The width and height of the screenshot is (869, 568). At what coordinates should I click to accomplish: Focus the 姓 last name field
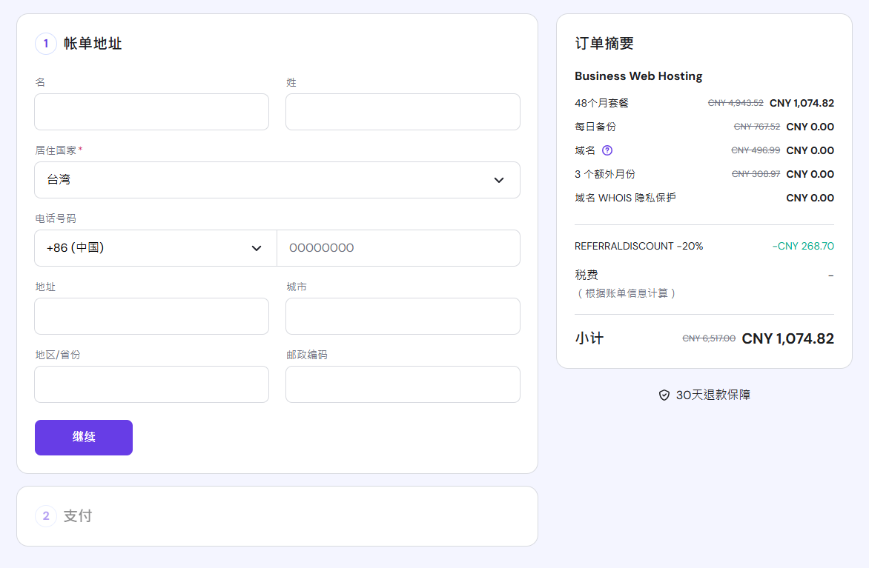(403, 112)
